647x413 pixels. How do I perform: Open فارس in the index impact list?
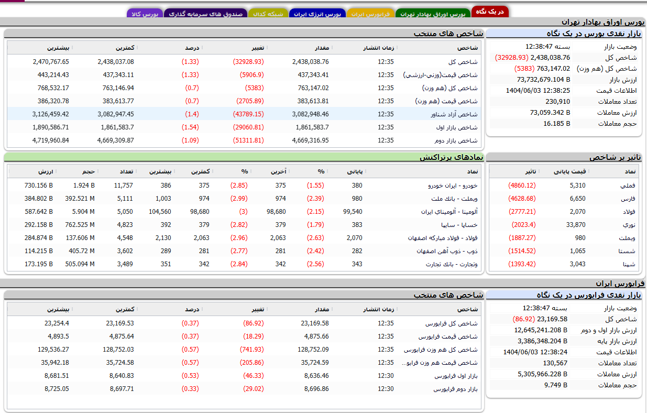click(x=628, y=199)
